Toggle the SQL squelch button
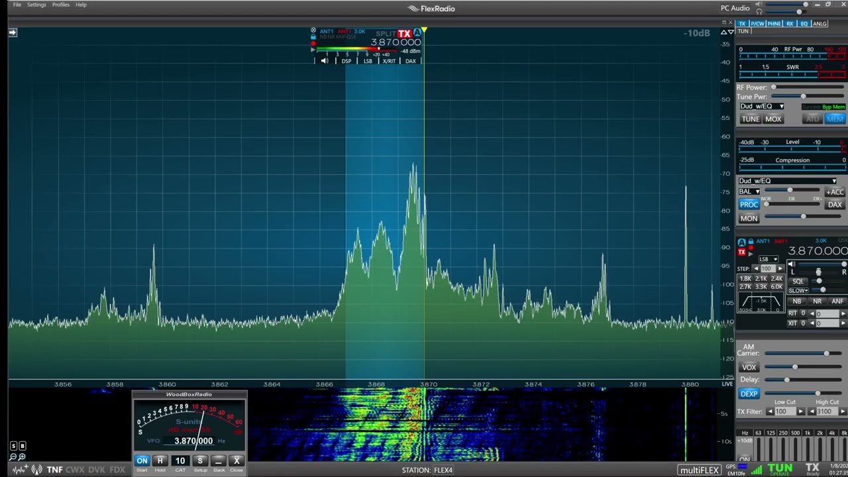Image resolution: width=848 pixels, height=477 pixels. coord(798,282)
